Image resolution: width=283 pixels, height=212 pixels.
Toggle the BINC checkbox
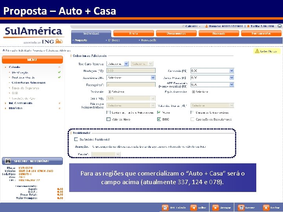159,119
